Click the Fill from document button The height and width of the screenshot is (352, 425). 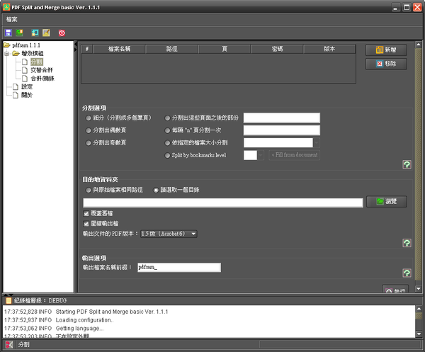click(295, 155)
